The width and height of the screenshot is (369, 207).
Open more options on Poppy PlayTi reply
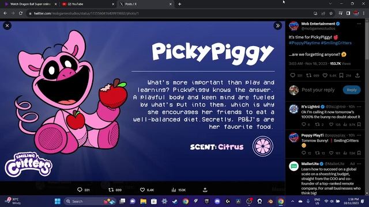pos(359,135)
